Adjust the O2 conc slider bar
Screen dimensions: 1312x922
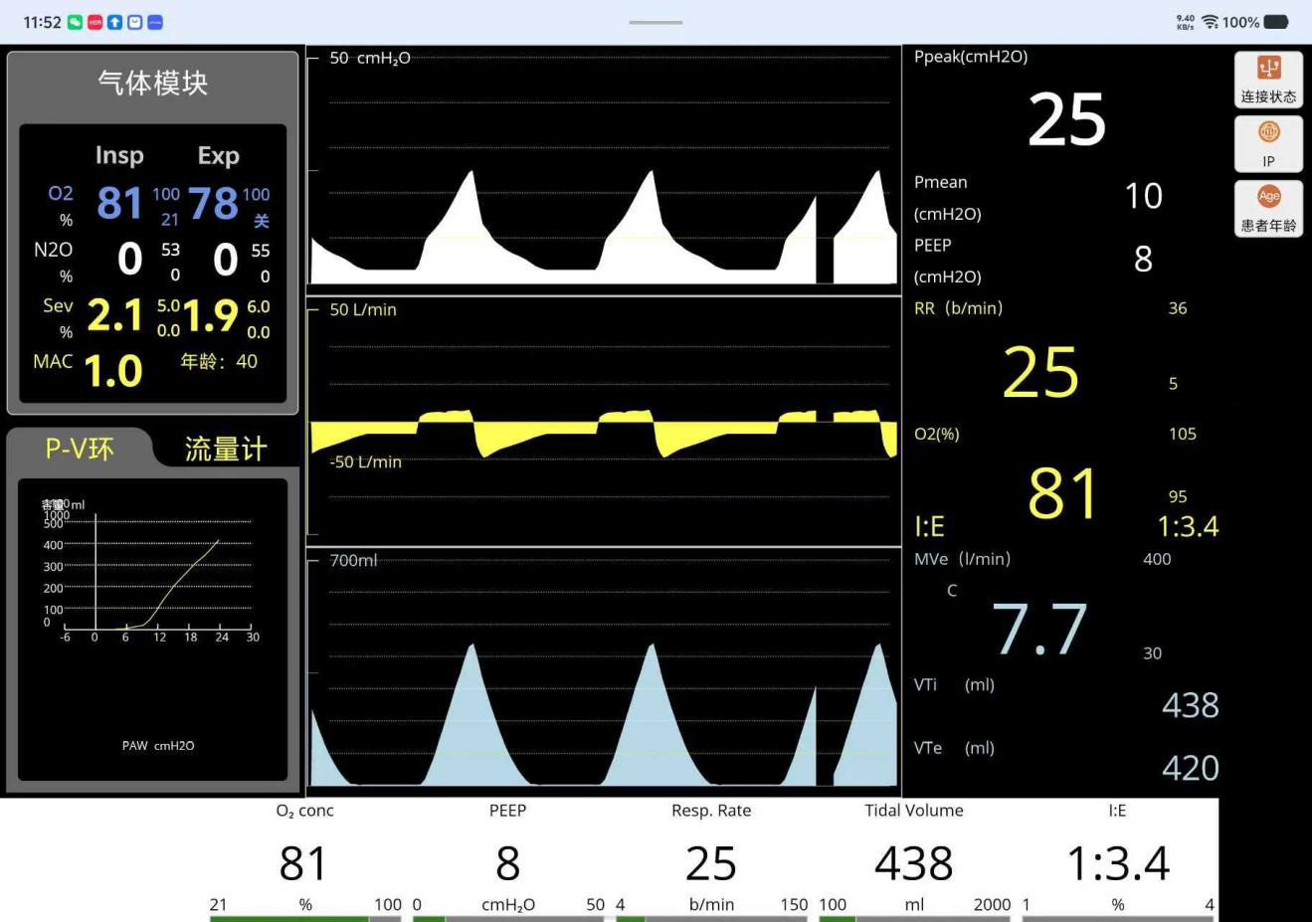pyautogui.click(x=305, y=919)
